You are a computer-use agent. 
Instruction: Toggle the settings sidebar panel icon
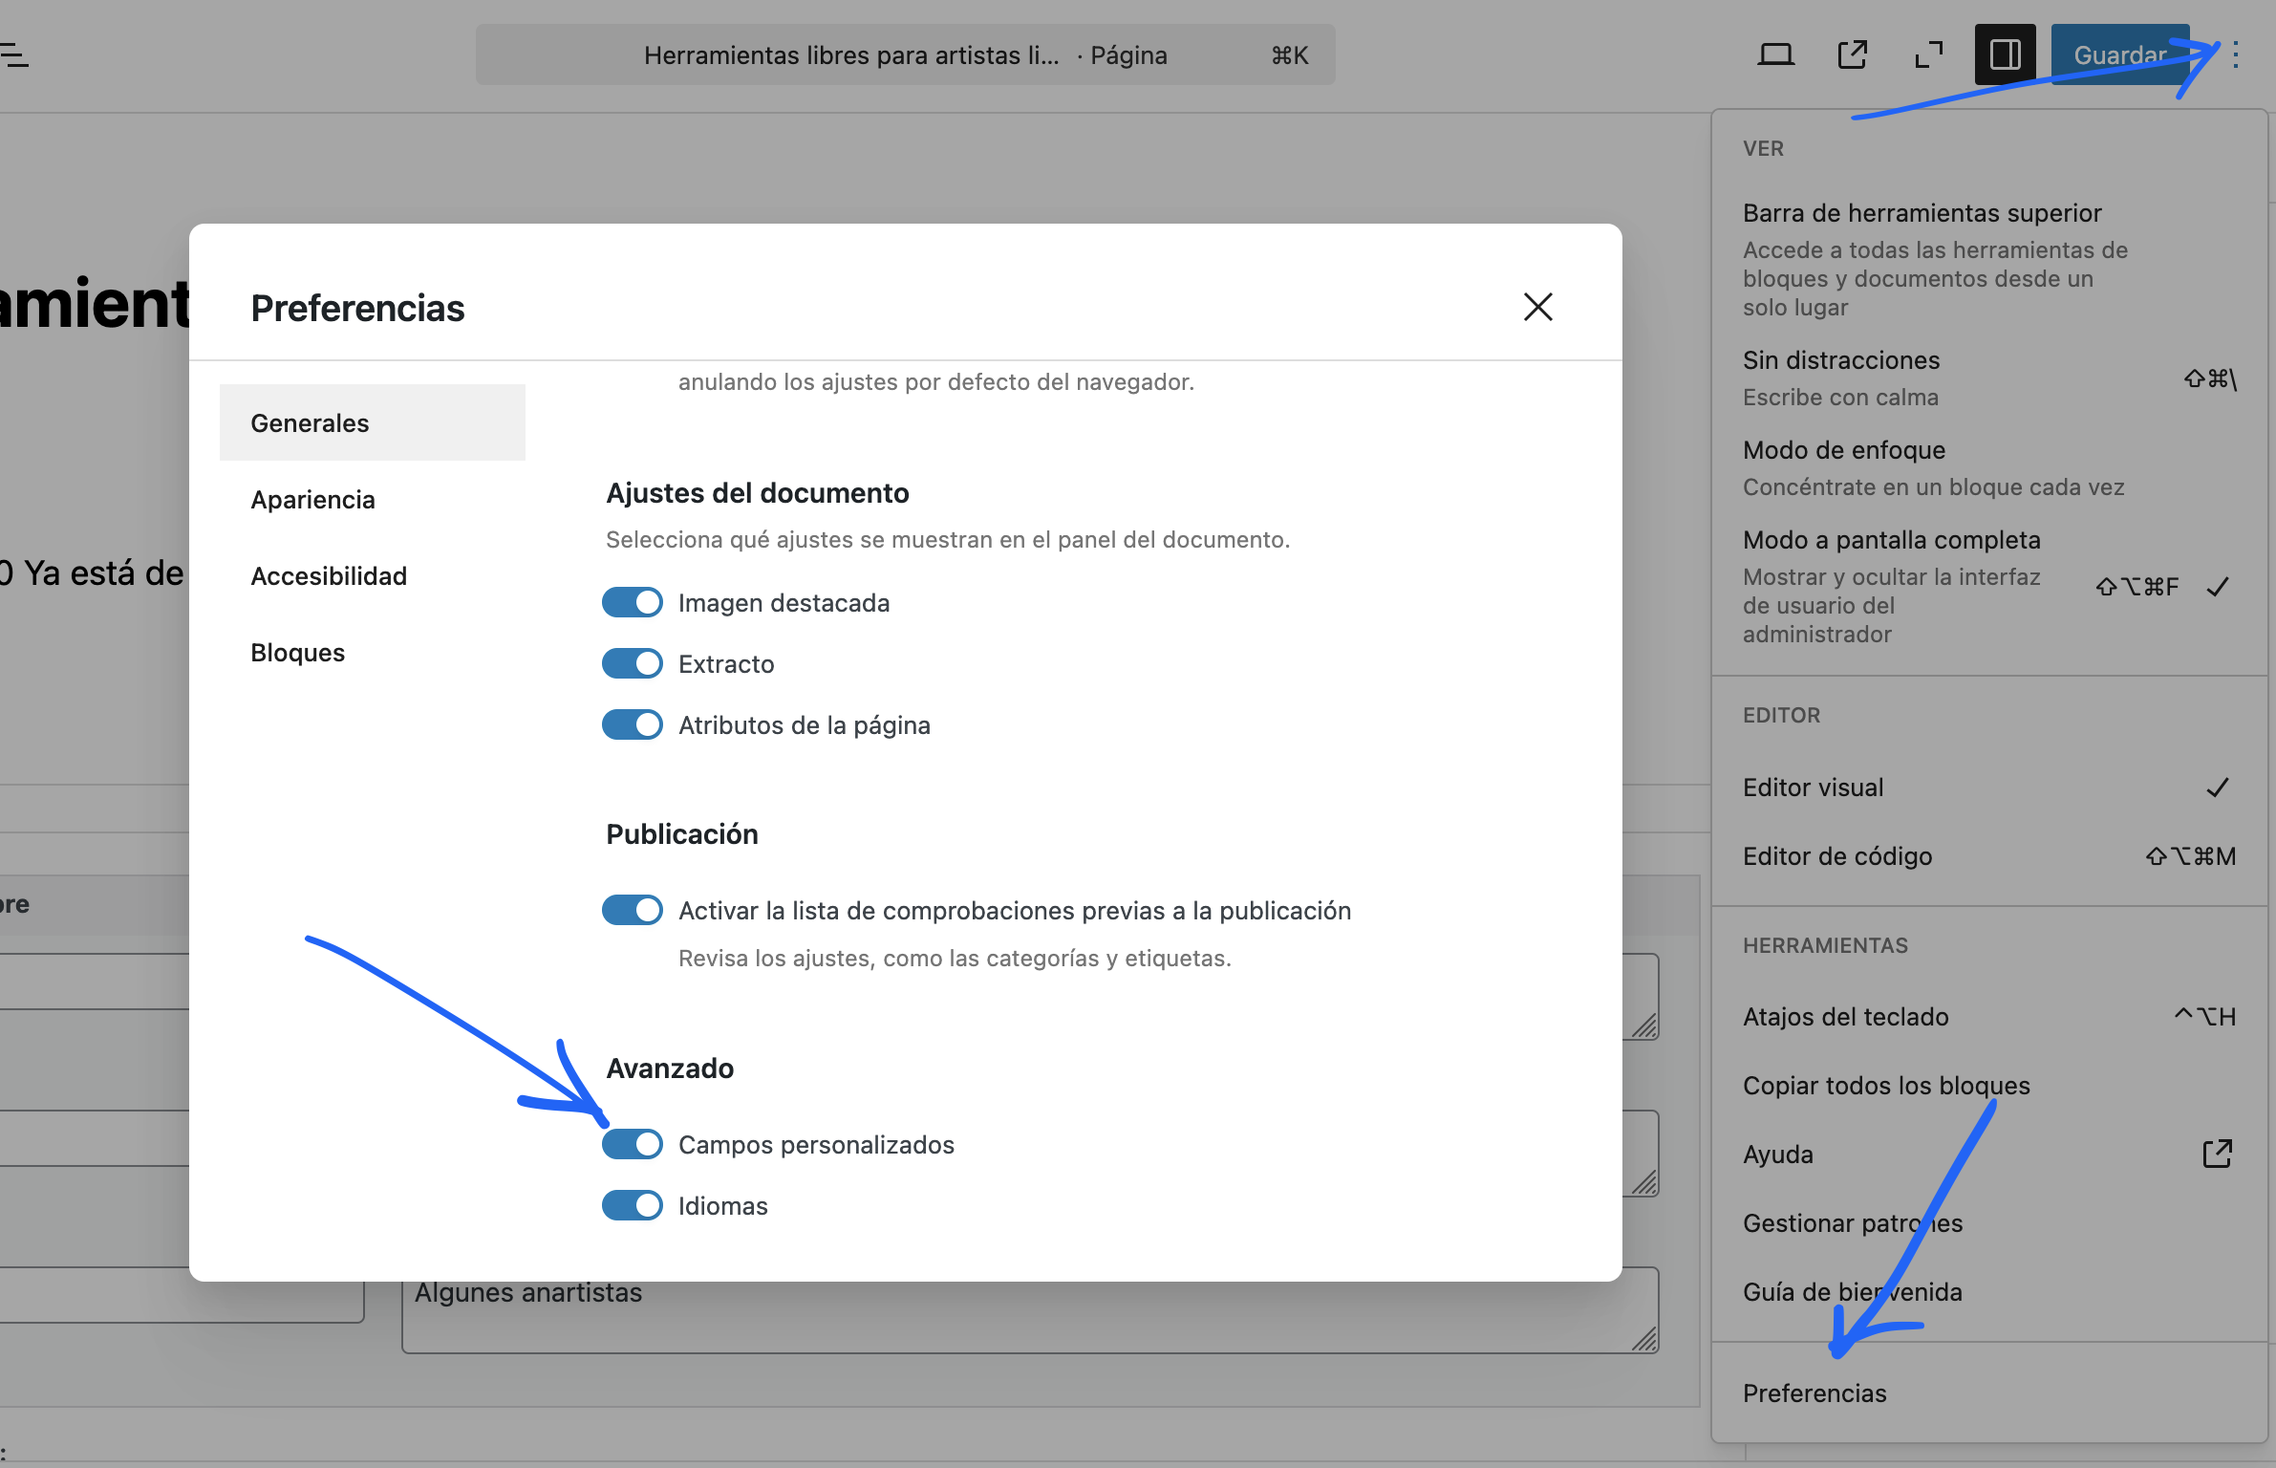(x=2005, y=54)
